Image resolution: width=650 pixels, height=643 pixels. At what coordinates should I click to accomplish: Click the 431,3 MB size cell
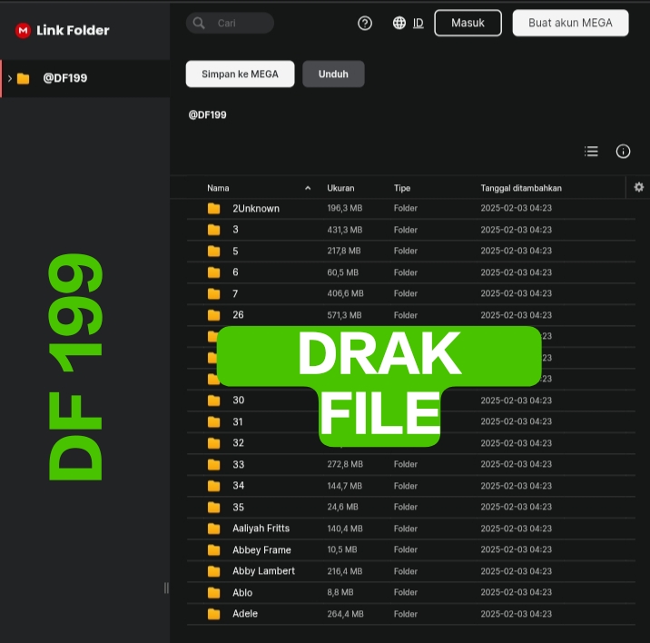pos(344,230)
